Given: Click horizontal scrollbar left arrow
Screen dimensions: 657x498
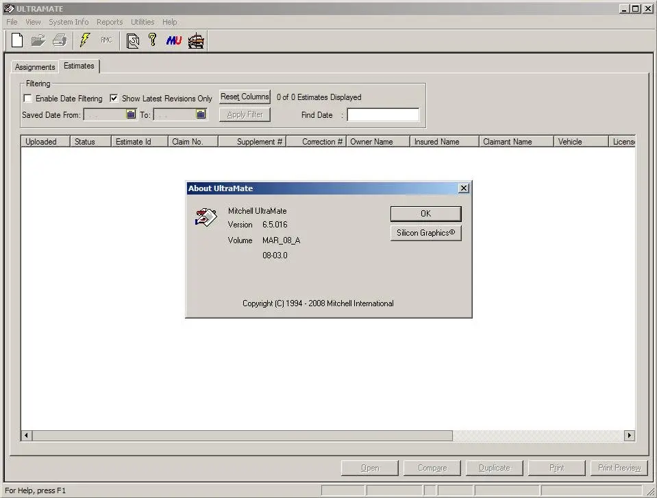Looking at the screenshot, I should click(27, 435).
